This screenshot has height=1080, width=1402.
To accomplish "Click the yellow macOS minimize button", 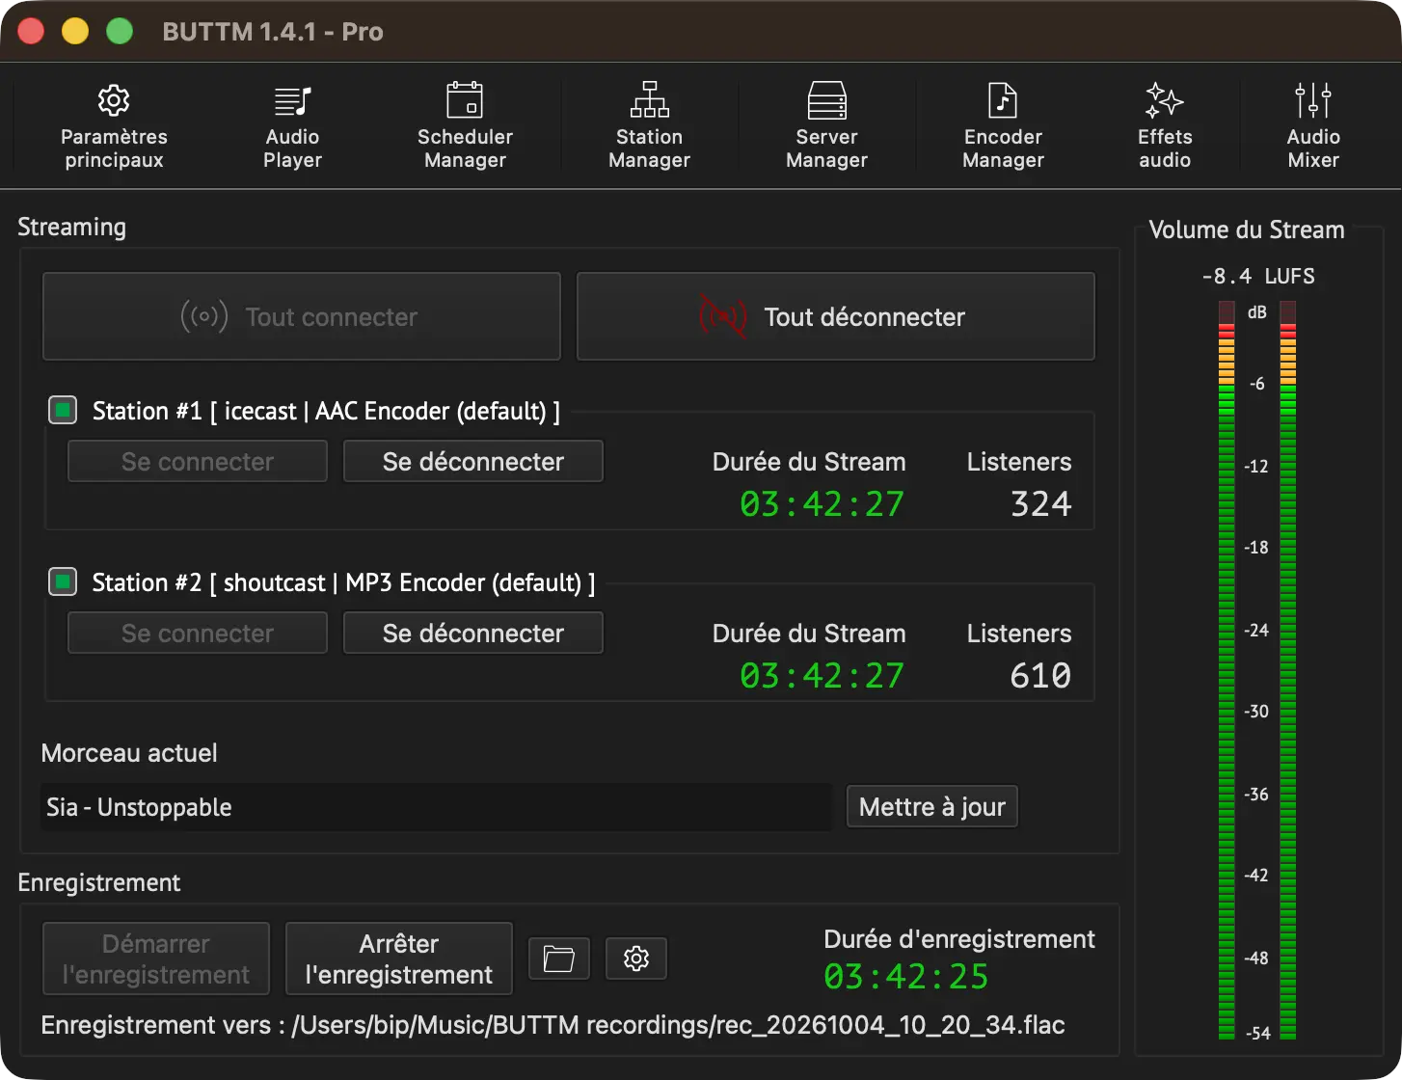I will click(75, 32).
